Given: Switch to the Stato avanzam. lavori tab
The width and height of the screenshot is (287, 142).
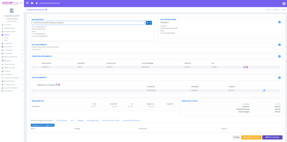Looking at the screenshot, I should pos(111,120).
